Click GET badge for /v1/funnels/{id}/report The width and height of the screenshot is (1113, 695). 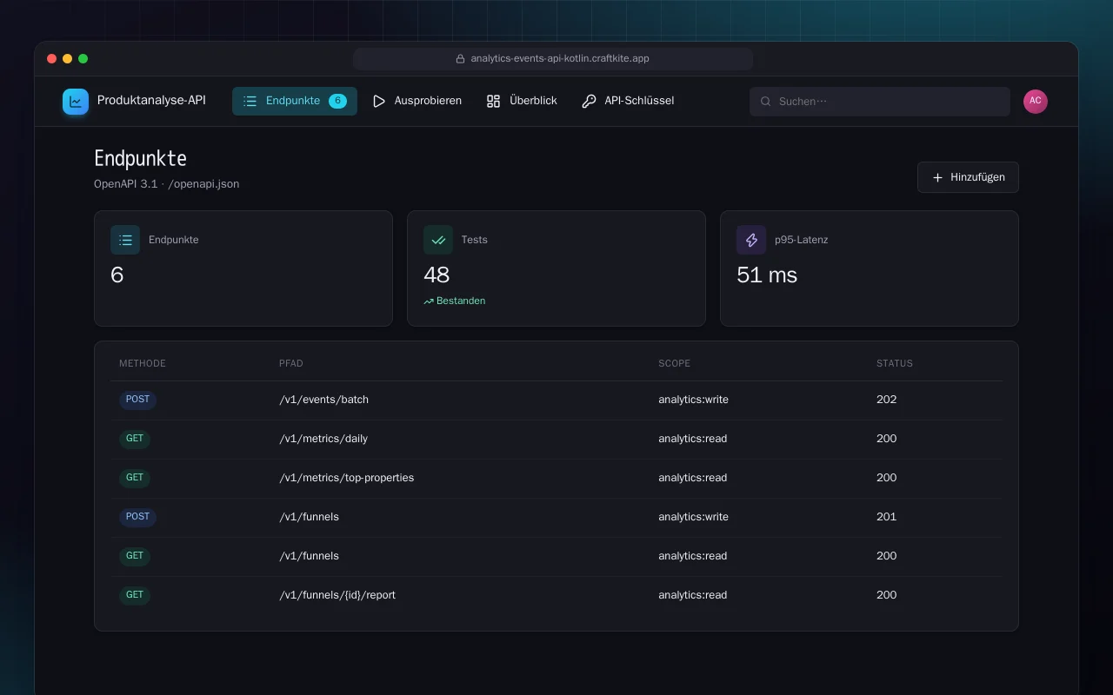tap(135, 595)
